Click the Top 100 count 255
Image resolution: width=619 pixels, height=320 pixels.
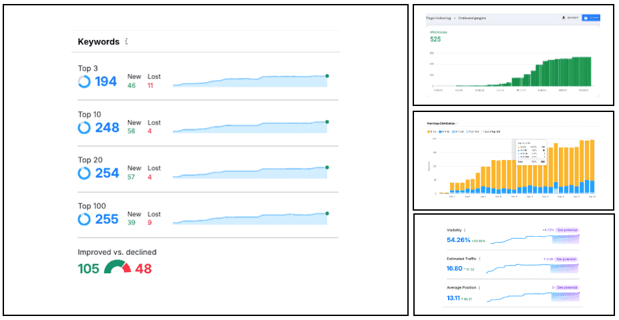point(107,219)
